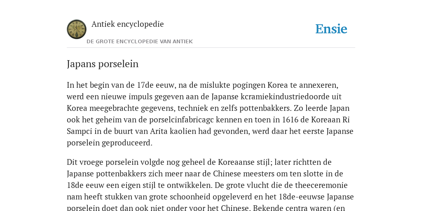
Task: Open the Ensie logo link
Action: click(x=331, y=29)
